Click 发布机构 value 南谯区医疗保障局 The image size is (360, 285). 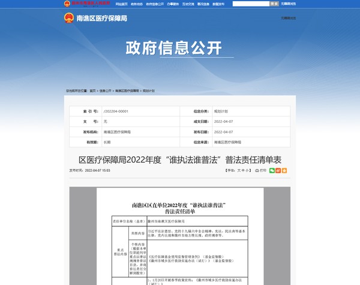click(x=117, y=132)
